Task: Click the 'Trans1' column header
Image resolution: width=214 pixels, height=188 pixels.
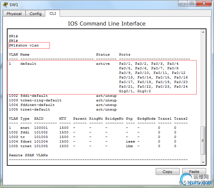Action: (x=165, y=119)
